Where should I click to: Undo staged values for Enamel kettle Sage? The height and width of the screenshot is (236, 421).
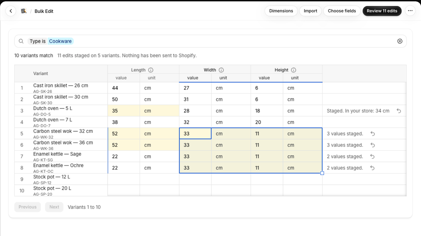coord(373,157)
